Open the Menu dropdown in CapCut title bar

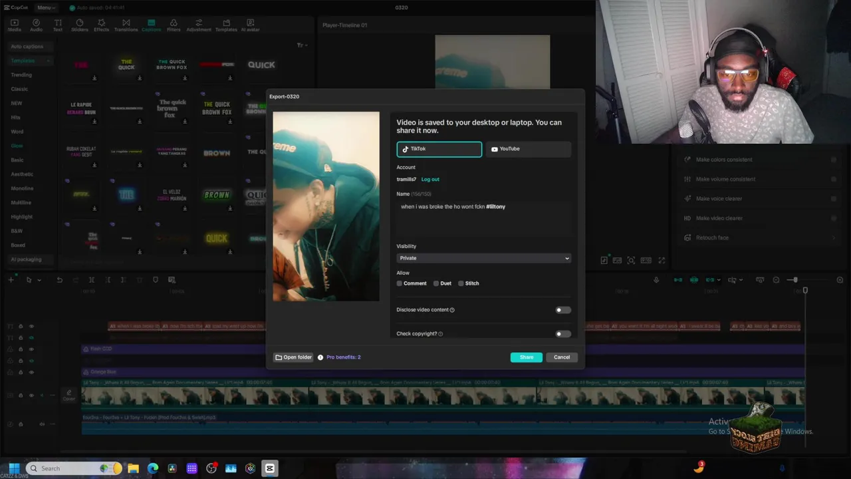[x=46, y=7]
